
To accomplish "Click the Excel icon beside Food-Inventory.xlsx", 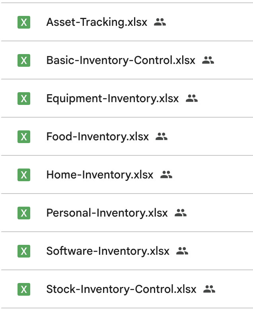I will (x=24, y=137).
